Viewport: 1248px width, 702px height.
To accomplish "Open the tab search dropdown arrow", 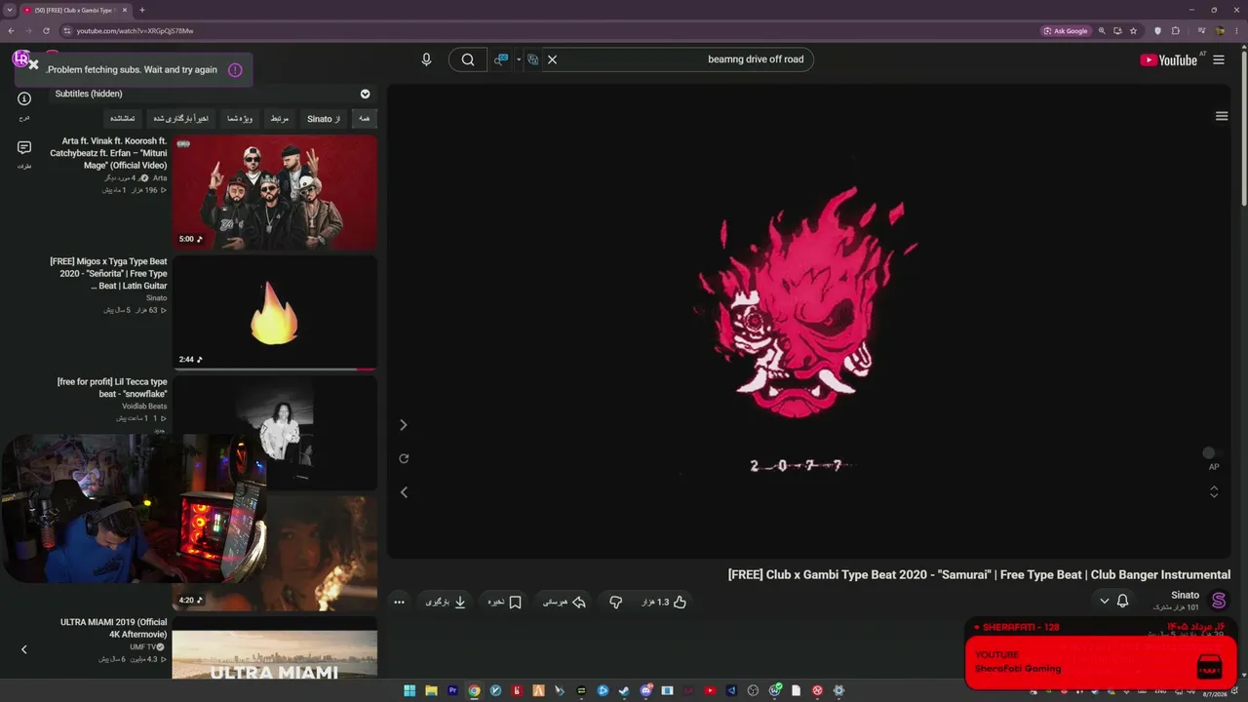I will (x=9, y=10).
